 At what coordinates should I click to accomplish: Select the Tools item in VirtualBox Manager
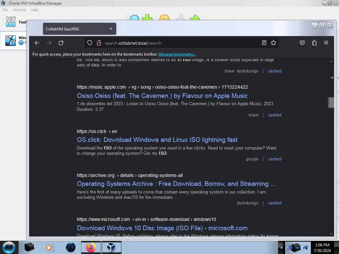pyautogui.click(x=13, y=22)
